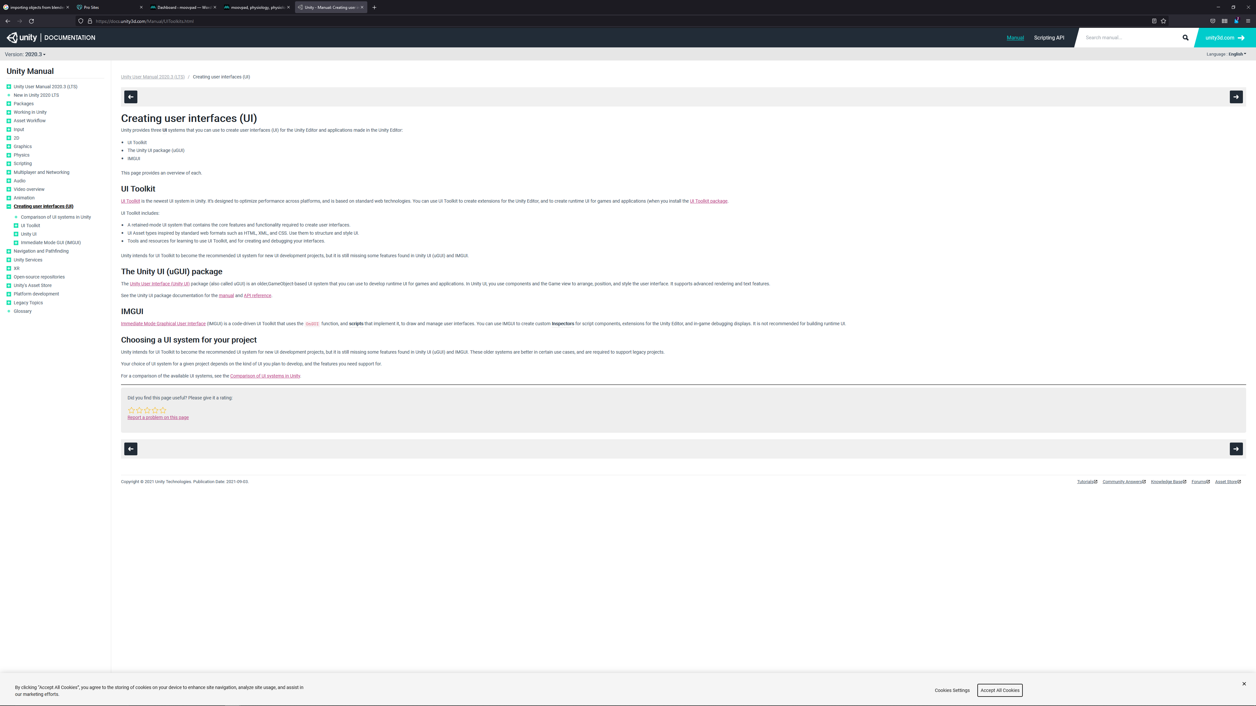Click the browser address bar URL
This screenshot has height=706, width=1256.
point(144,21)
